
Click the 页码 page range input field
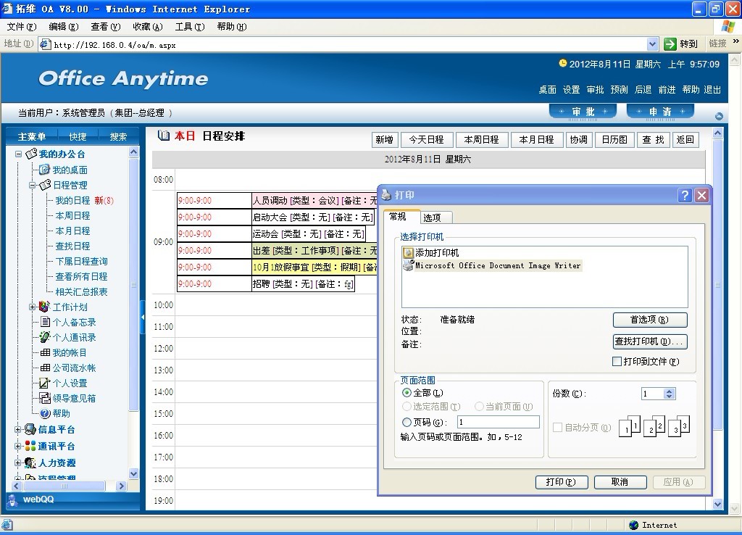498,422
